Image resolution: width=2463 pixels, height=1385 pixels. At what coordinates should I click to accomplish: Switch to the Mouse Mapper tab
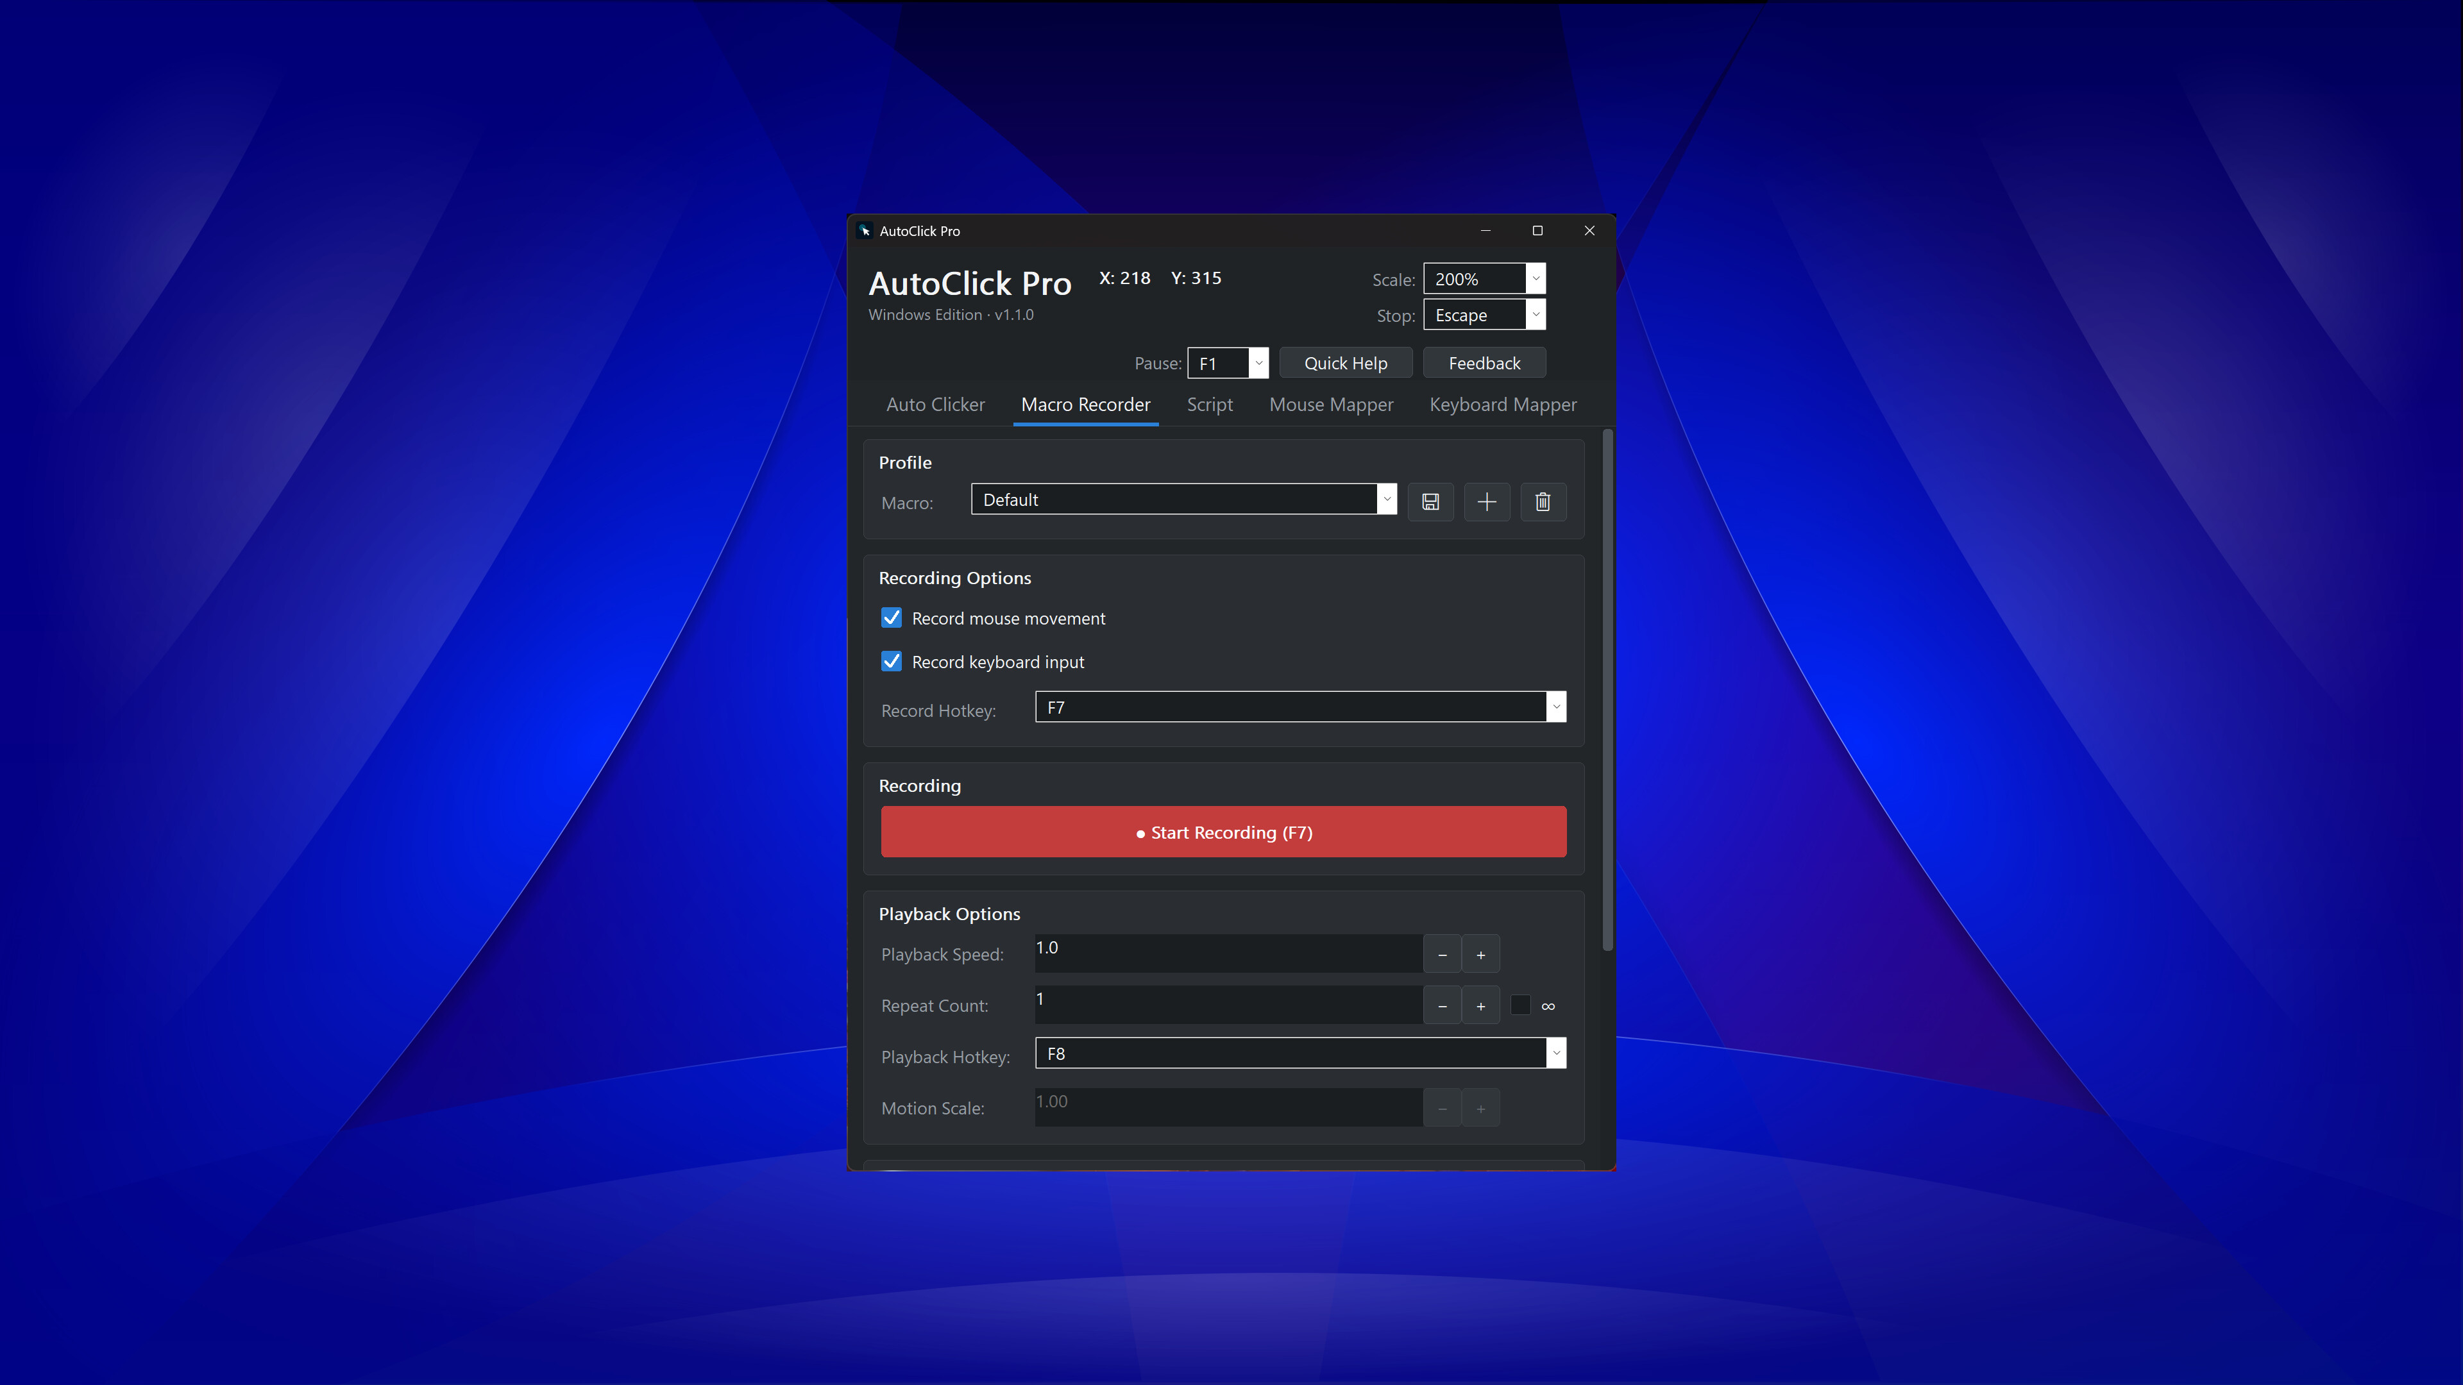click(1331, 405)
